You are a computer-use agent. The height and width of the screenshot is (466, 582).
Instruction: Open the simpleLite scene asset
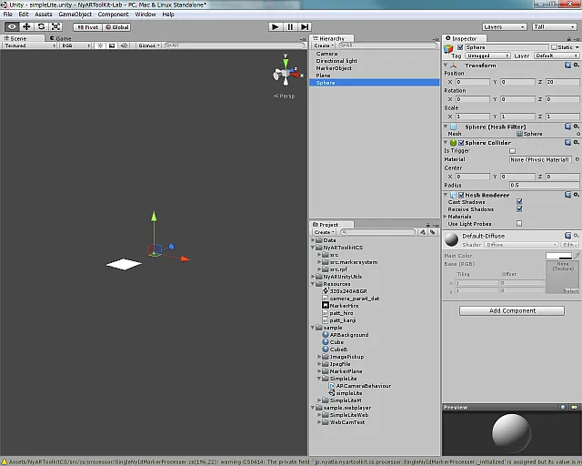tap(346, 393)
